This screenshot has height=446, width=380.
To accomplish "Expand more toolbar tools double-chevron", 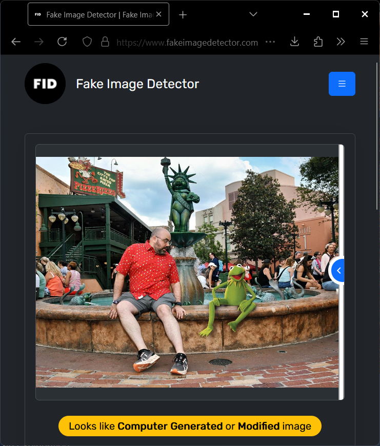I will [x=341, y=42].
